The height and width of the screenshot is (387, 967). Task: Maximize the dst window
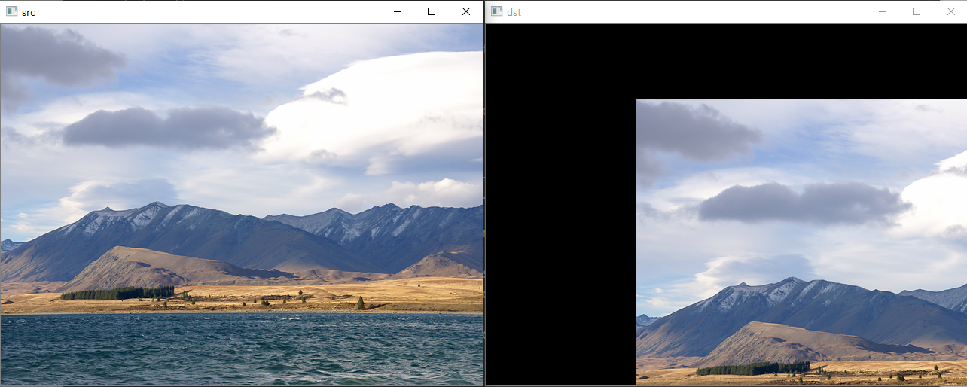point(917,11)
